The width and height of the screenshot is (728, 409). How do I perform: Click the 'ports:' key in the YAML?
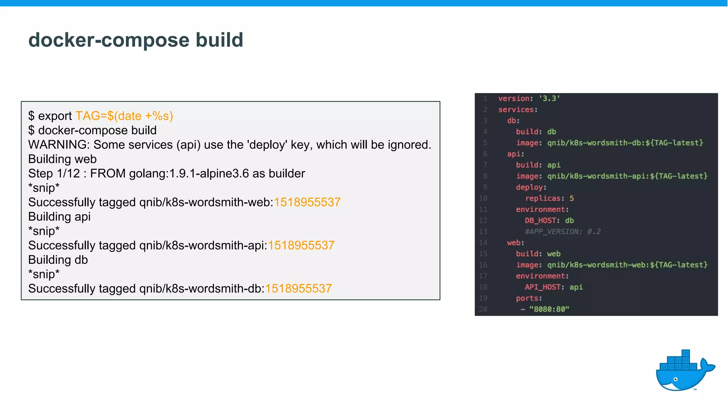point(529,298)
